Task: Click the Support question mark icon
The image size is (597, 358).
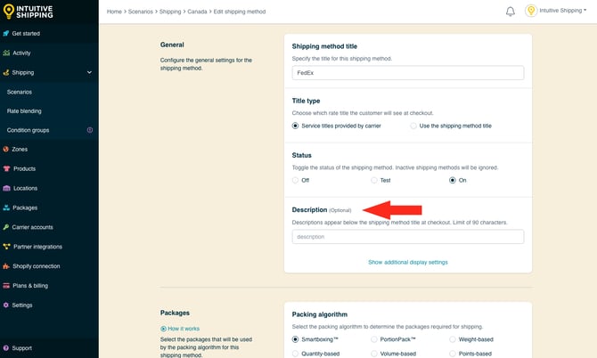Action: click(x=5, y=347)
